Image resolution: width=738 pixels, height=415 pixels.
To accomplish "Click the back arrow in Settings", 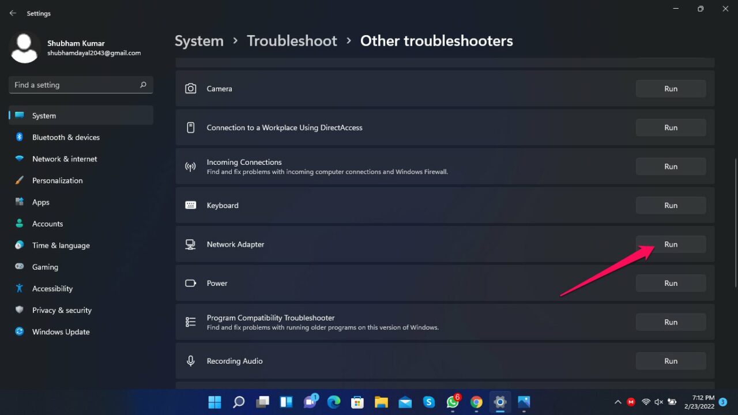I will (13, 13).
